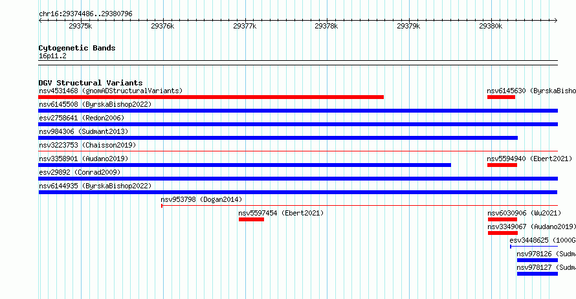Click the thin blue line under esv3448625
The image size is (576, 299).
[534, 247]
